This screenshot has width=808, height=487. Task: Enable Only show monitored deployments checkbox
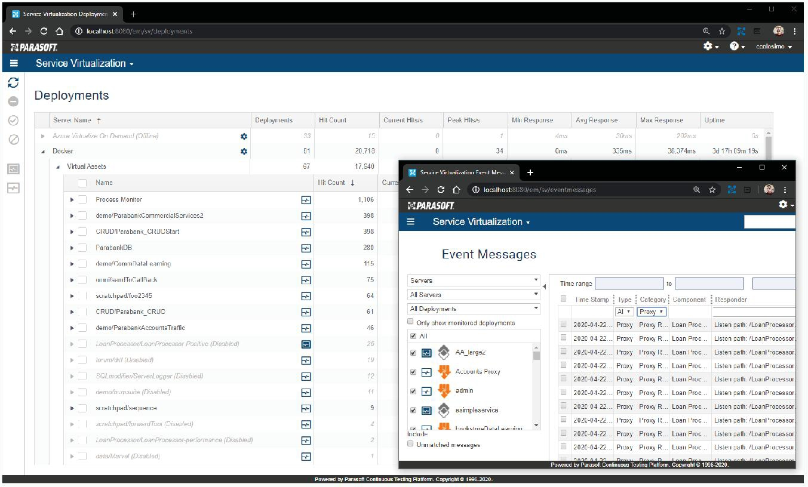[x=410, y=322]
